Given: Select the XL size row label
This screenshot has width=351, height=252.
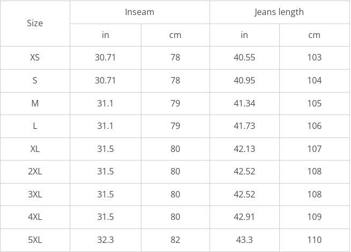Looking at the screenshot, I should point(35,149).
